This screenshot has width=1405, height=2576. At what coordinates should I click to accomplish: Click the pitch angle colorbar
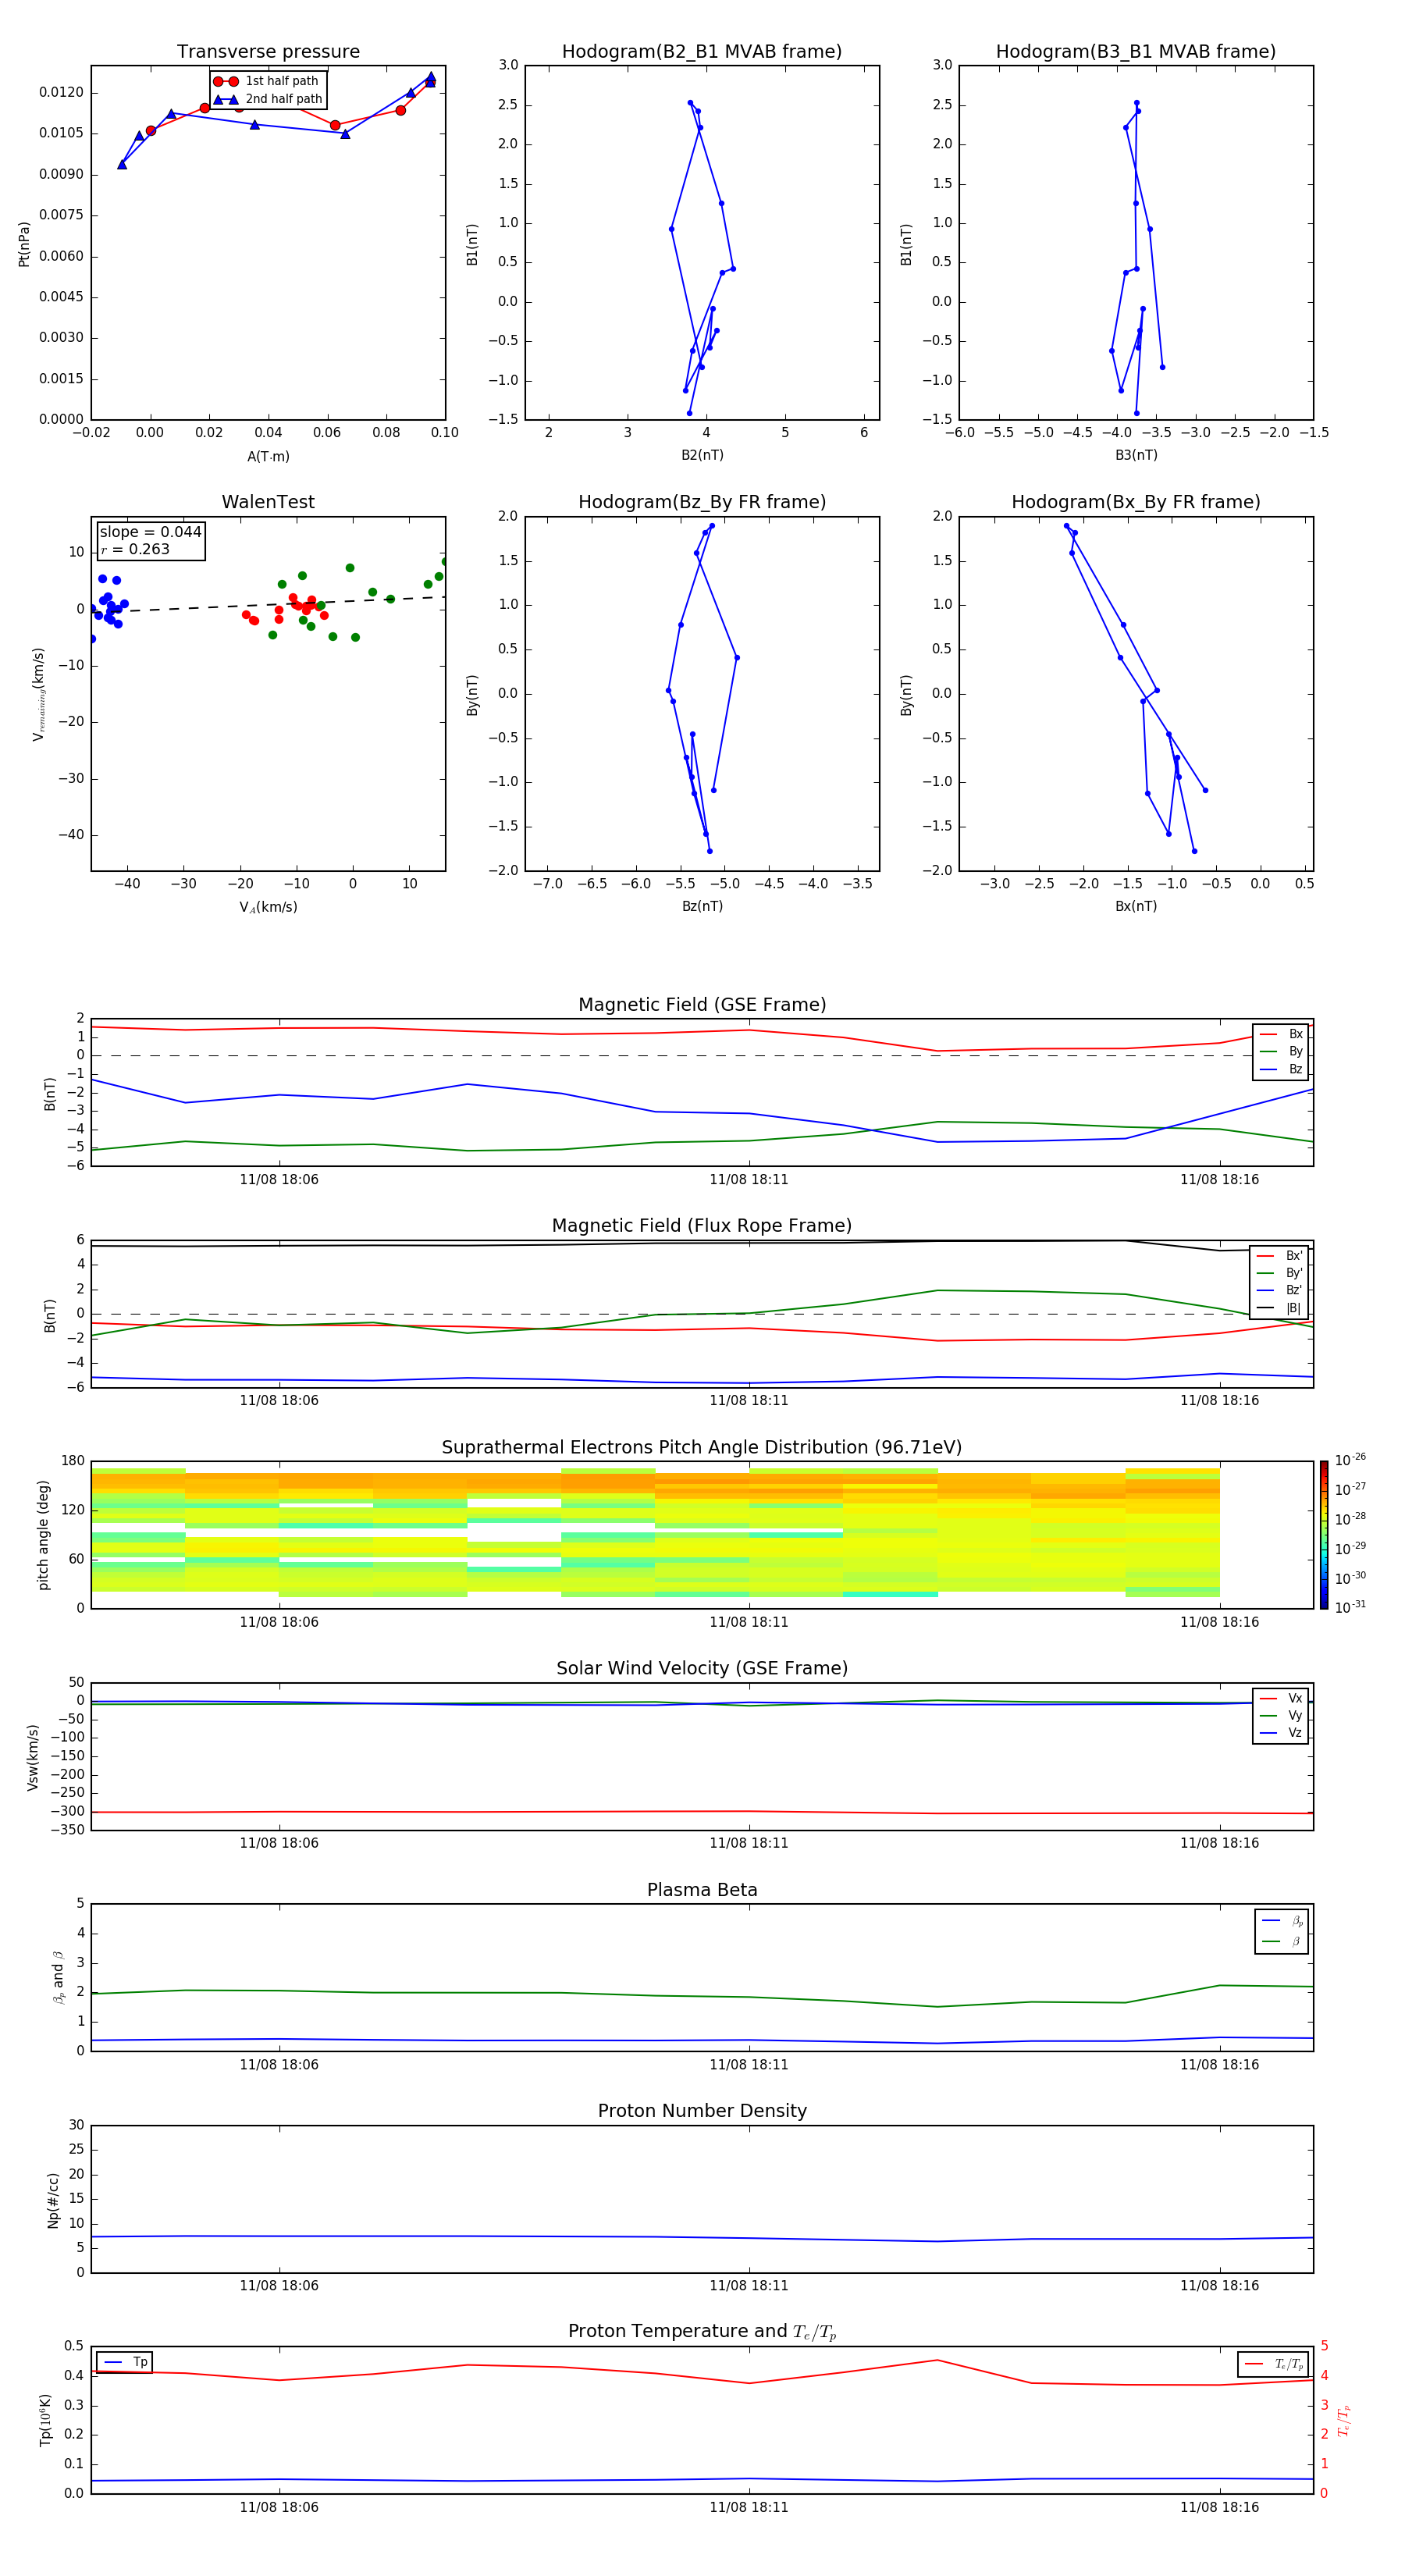coord(1324,1535)
